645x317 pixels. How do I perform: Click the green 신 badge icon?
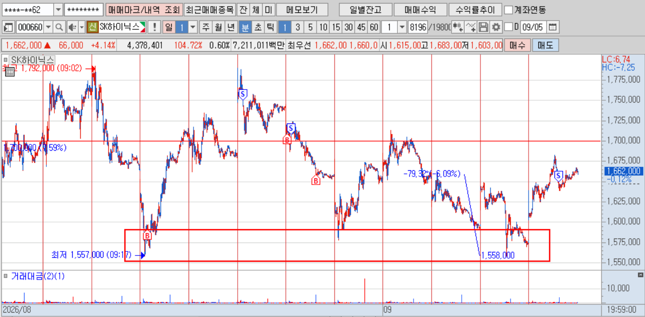pyautogui.click(x=92, y=27)
